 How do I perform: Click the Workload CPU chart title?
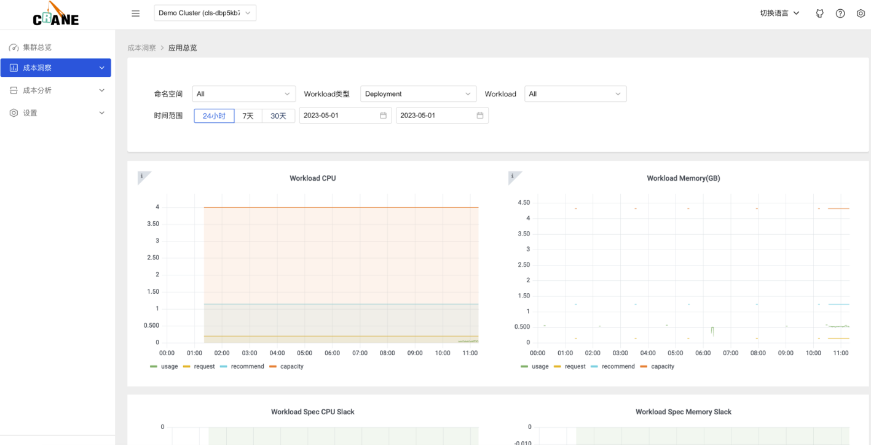point(313,178)
